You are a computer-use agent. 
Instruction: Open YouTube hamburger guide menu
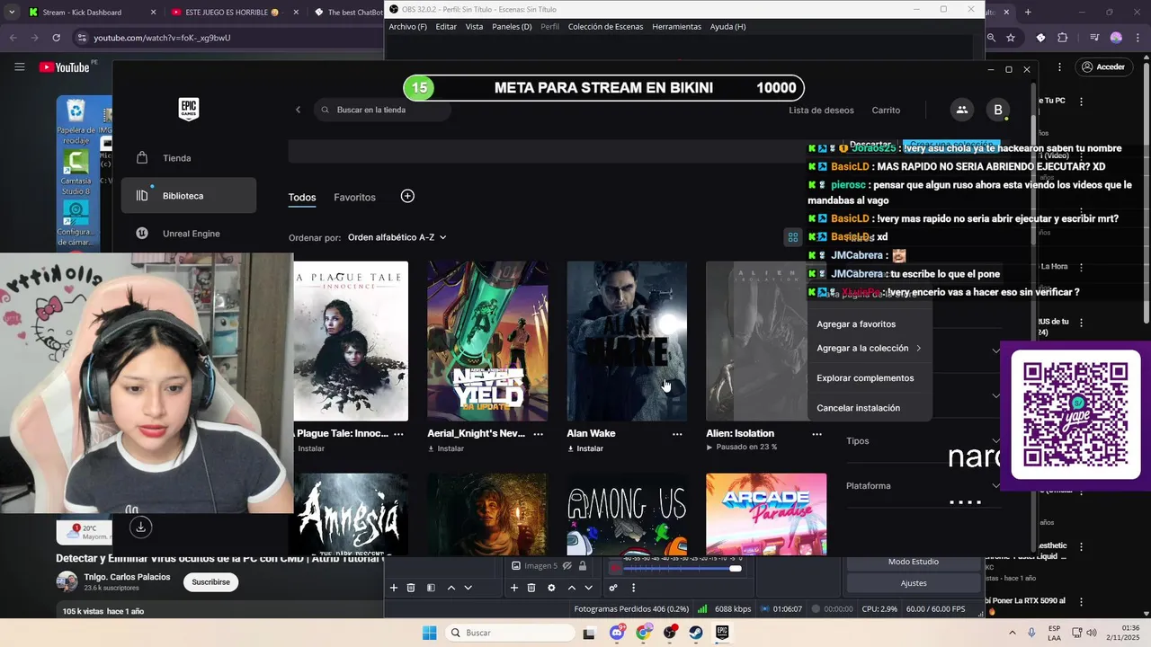point(19,66)
